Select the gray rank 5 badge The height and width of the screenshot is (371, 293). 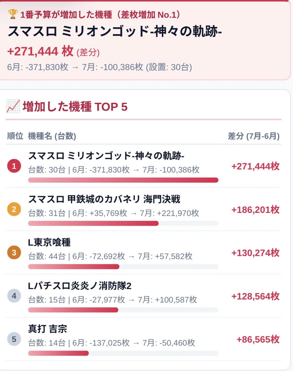click(14, 339)
